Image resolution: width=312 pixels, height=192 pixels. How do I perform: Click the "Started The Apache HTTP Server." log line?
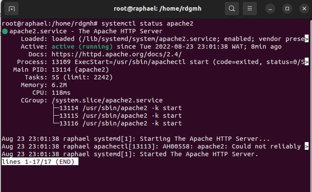pos(199,154)
